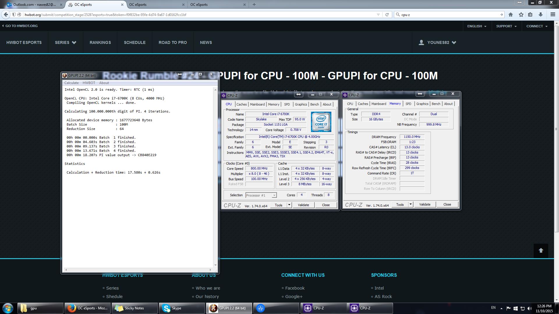559x314 pixels.
Task: Open Sticky Notes from taskbar
Action: click(x=134, y=308)
